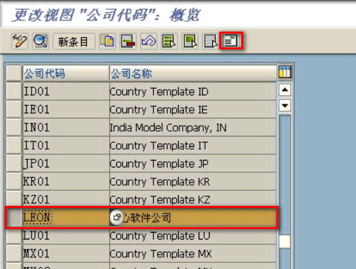Screen dimensions: 356x269
Task: Click the details magnifier icon
Action: pos(41,41)
